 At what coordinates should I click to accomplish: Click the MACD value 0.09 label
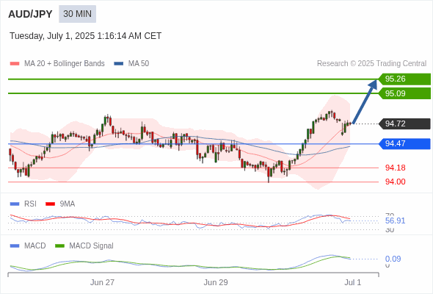pos(393,259)
